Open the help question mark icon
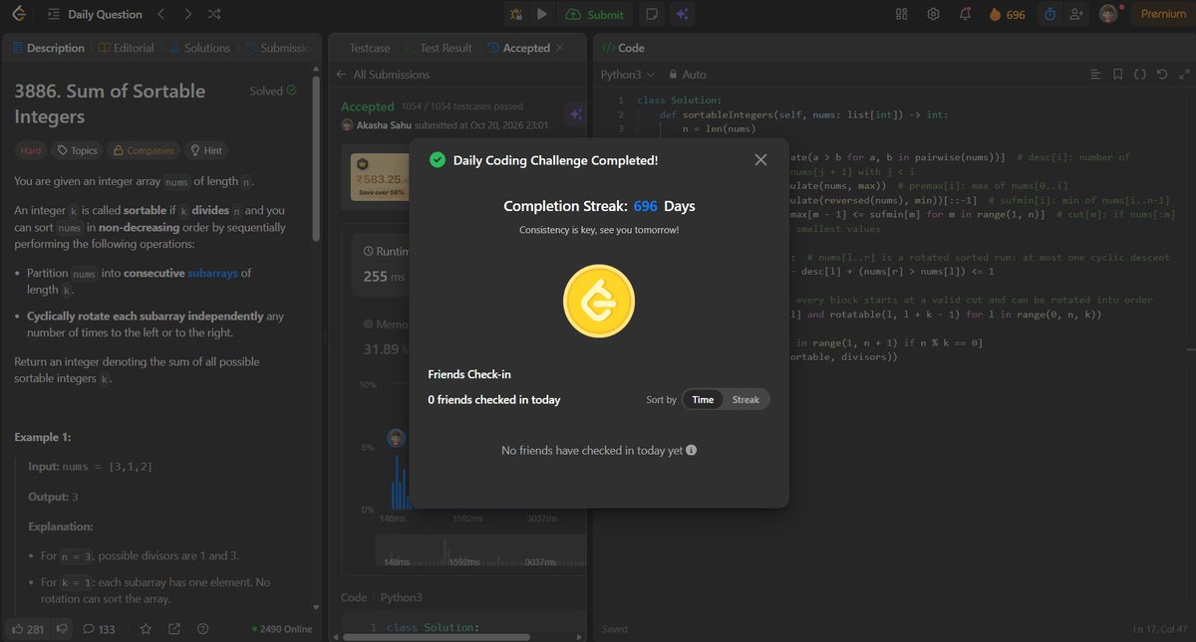Image resolution: width=1196 pixels, height=642 pixels. coord(202,628)
